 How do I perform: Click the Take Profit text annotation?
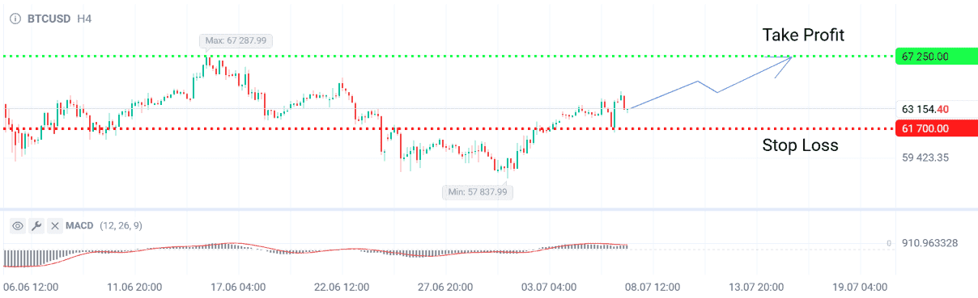[x=803, y=35]
